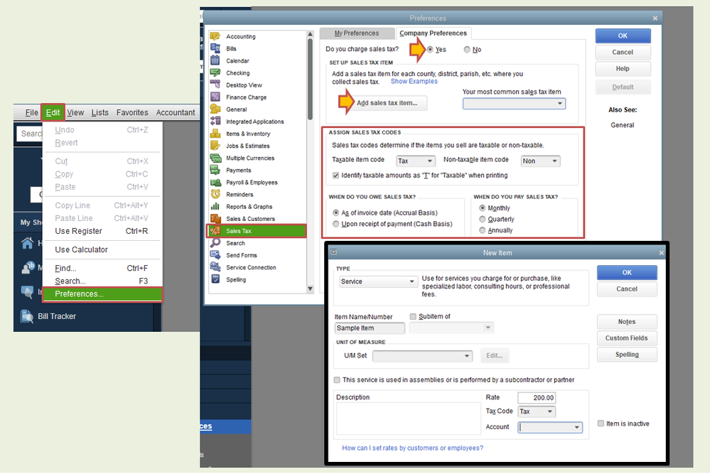The width and height of the screenshot is (710, 474).
Task: Open the Edit menu
Action: tap(53, 113)
